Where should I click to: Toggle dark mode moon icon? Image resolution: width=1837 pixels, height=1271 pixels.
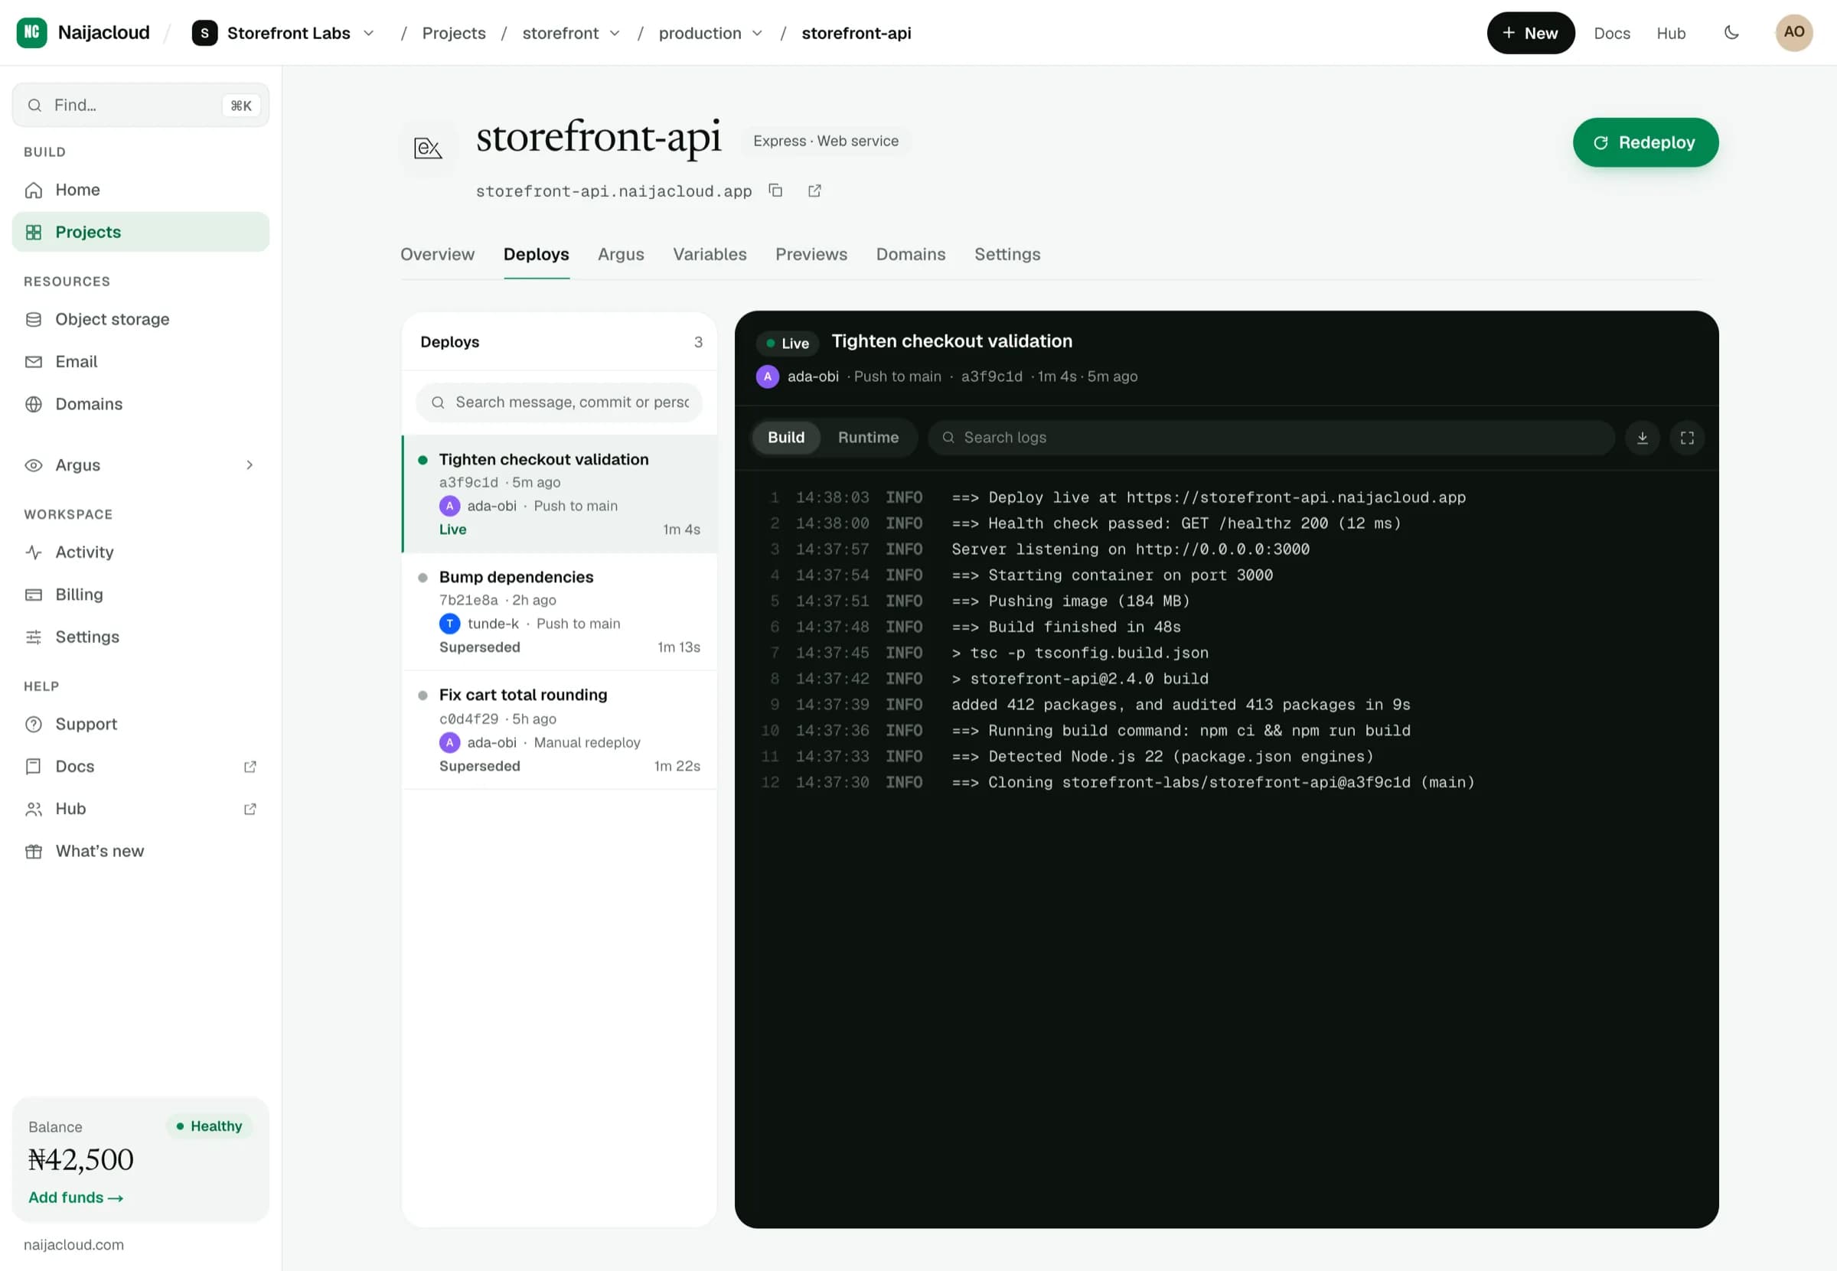tap(1731, 33)
